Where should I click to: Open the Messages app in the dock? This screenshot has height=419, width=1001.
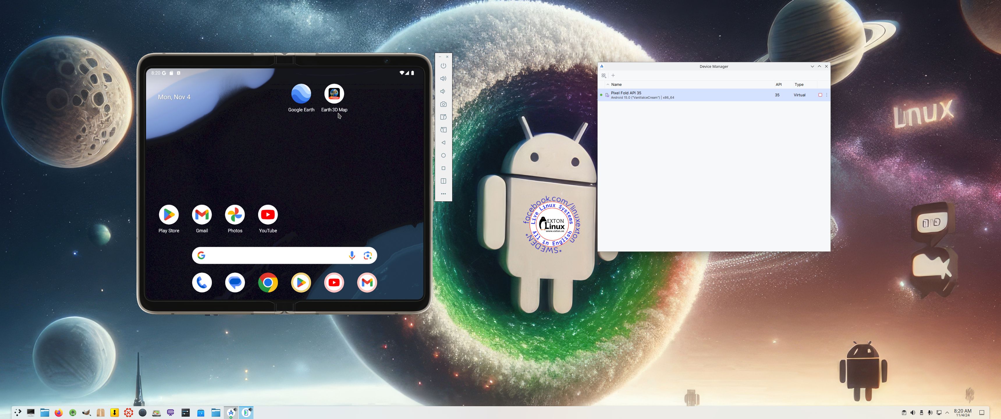click(x=235, y=283)
